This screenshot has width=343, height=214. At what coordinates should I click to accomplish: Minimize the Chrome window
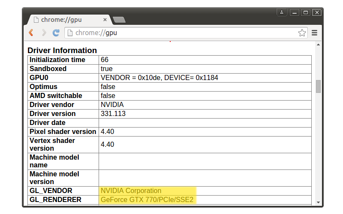click(x=294, y=12)
